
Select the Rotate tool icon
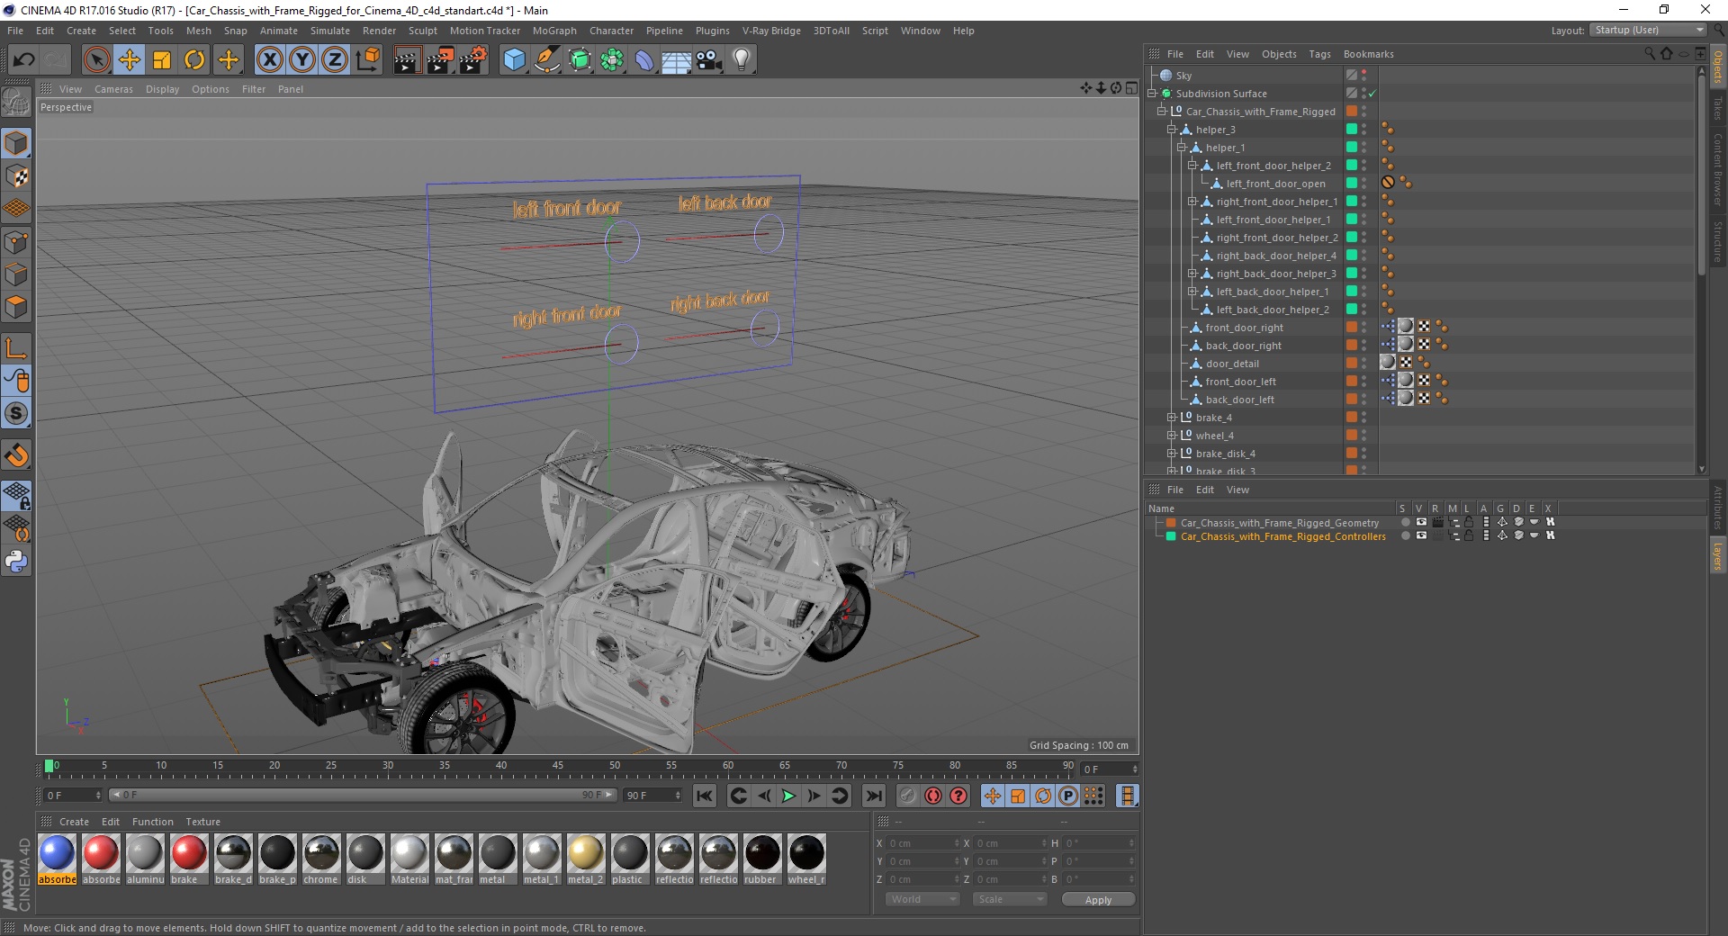194,60
